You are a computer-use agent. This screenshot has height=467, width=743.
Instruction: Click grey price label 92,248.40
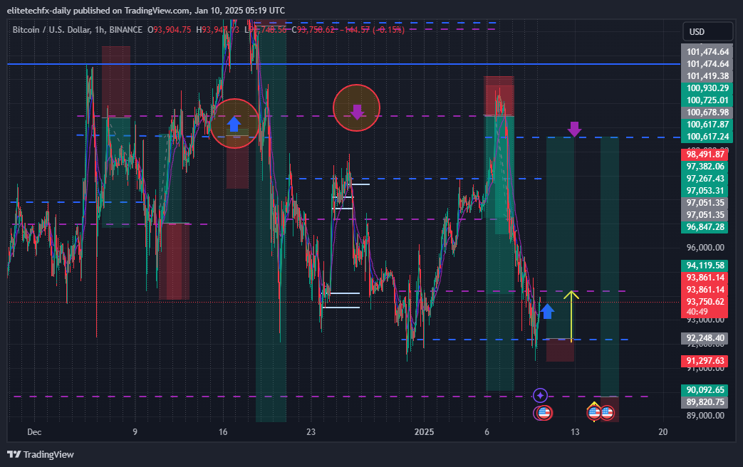[705, 338]
